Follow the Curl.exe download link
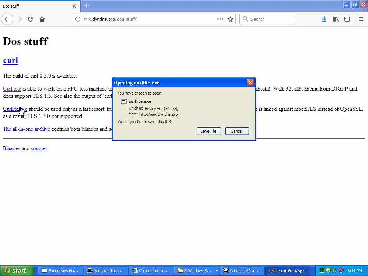The image size is (368, 276). 12,89
